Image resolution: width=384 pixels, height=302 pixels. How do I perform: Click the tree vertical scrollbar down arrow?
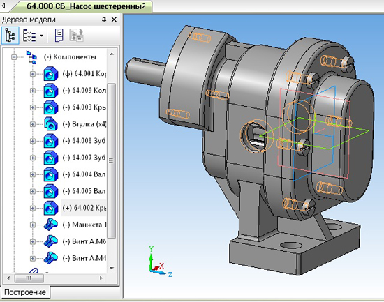(x=112, y=269)
